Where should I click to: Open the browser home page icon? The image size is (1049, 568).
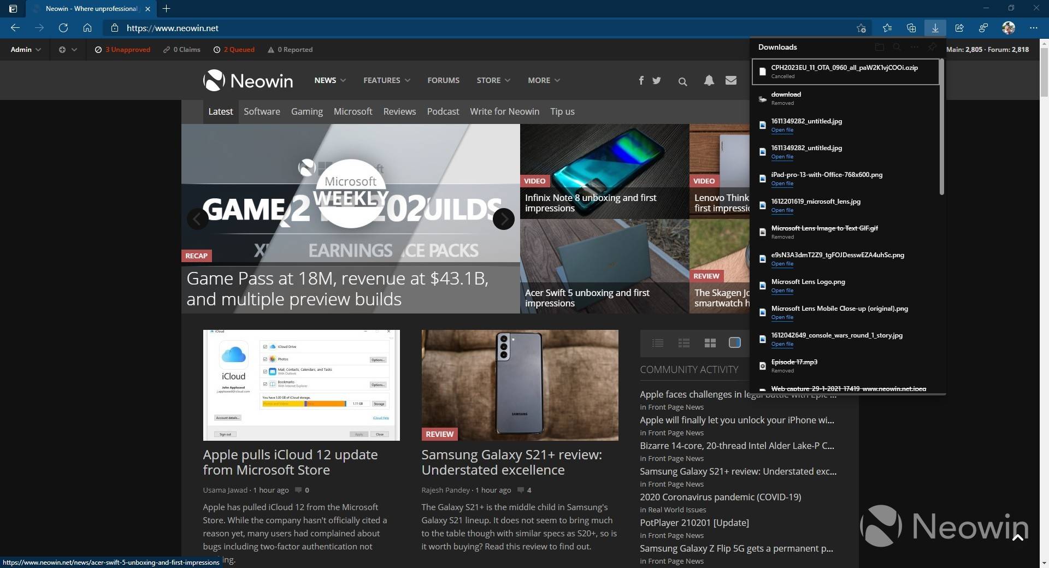tap(87, 28)
